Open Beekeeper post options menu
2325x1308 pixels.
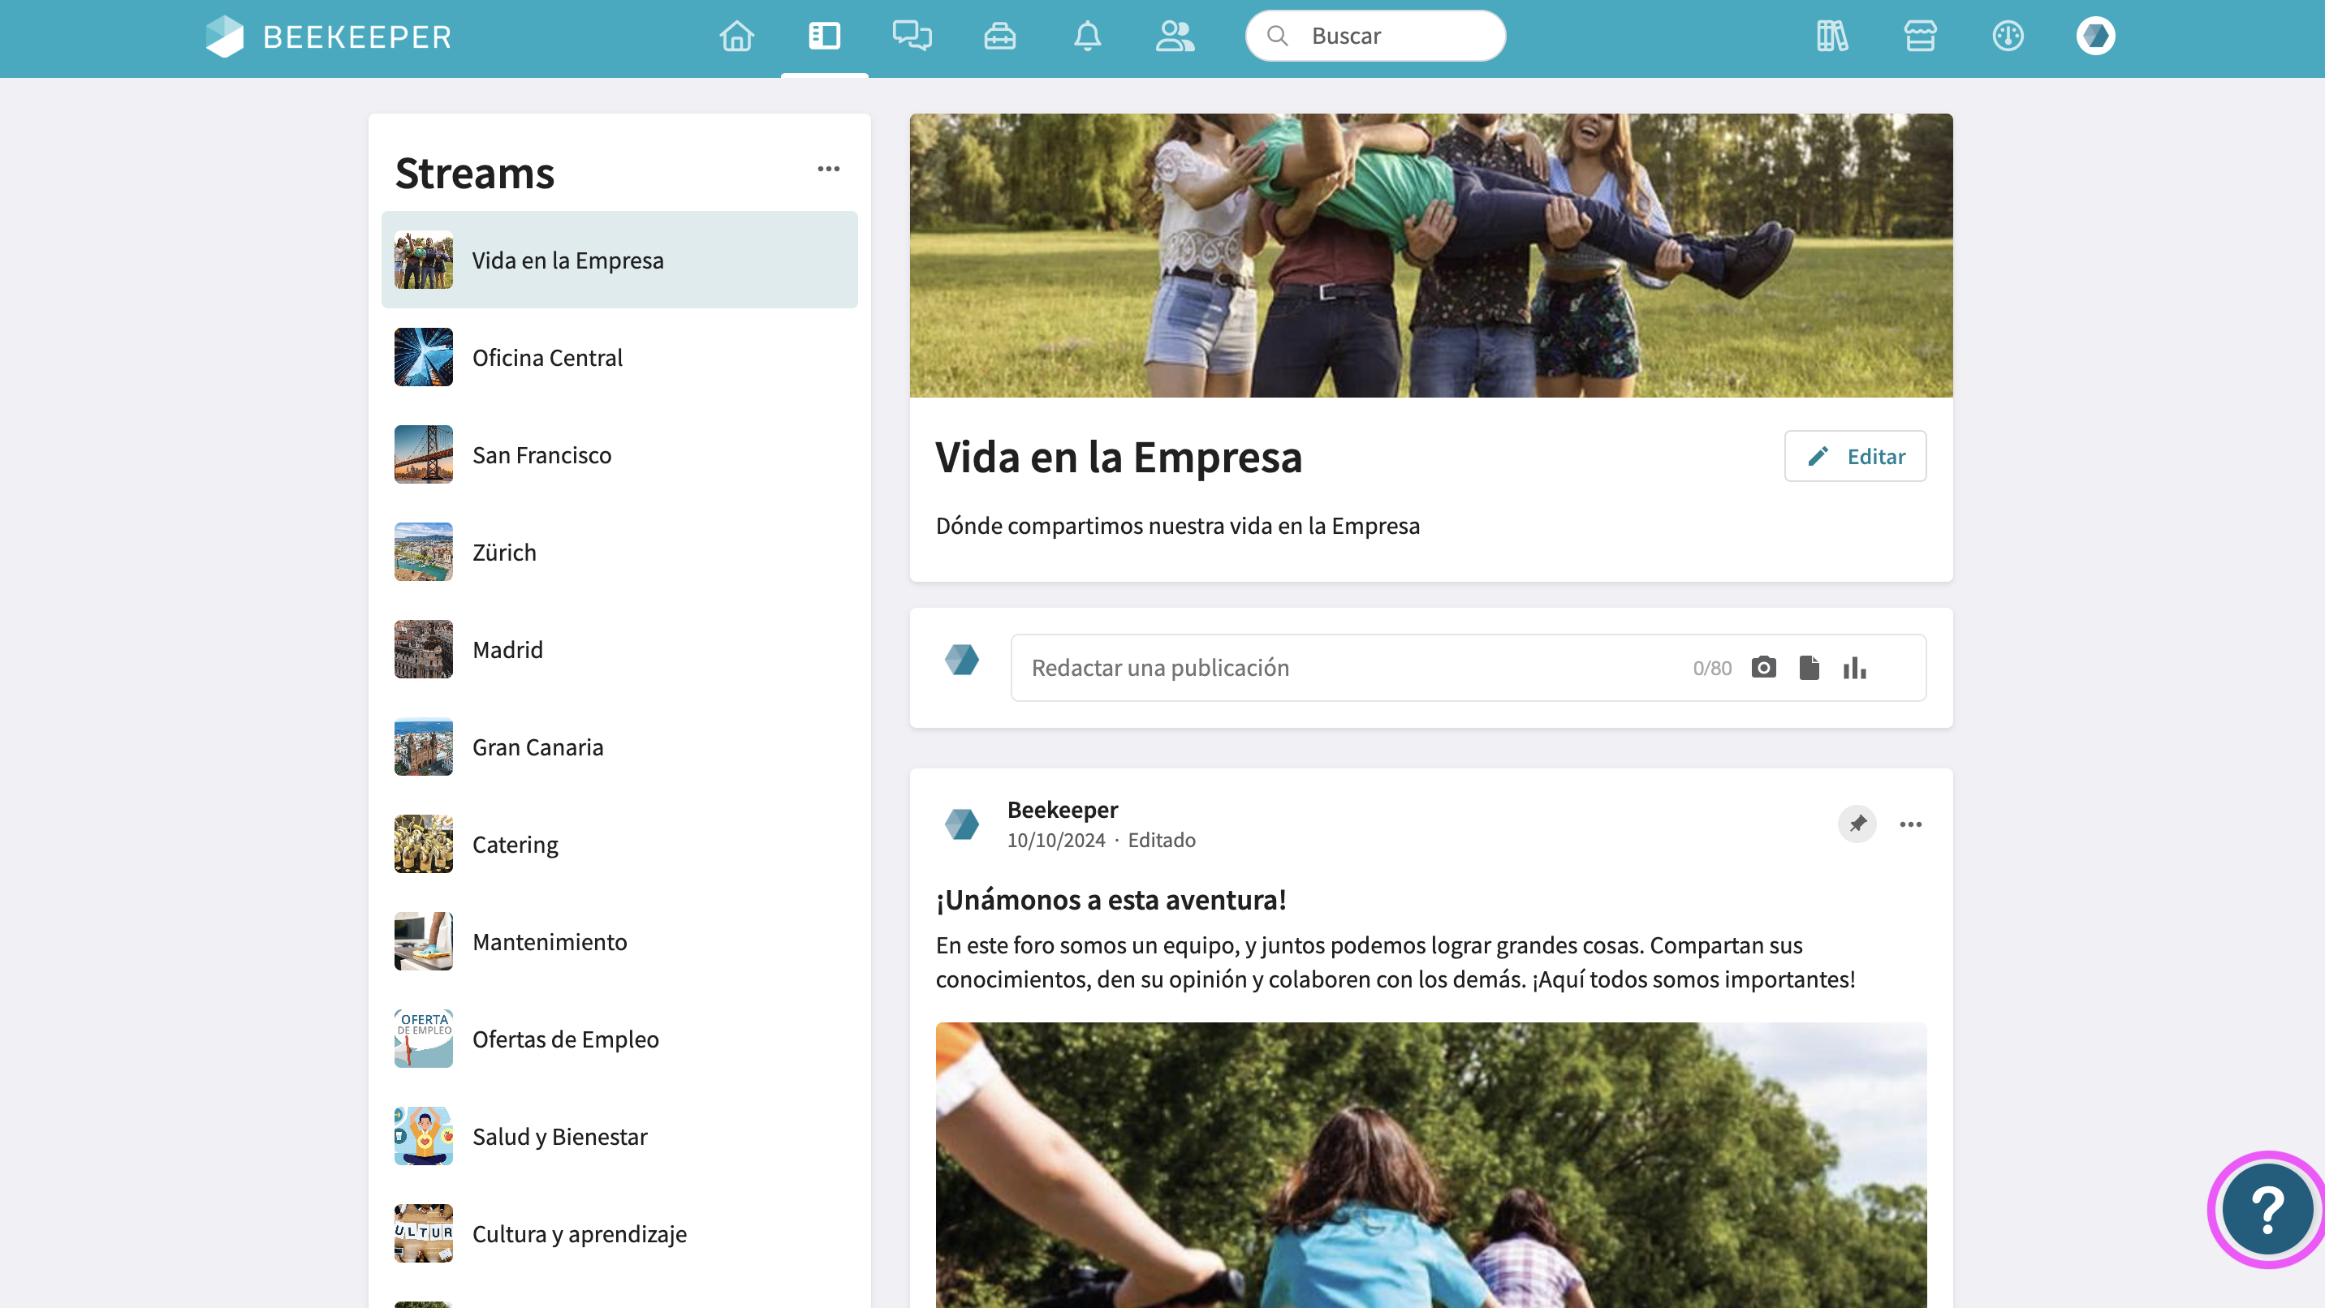pos(1910,824)
